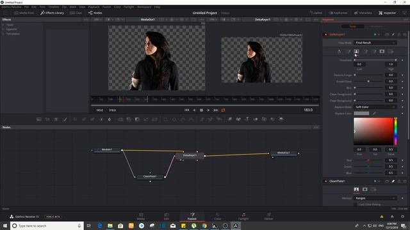Pin the DeltaKeyer1 controls in Inspector
The height and width of the screenshot is (230, 410).
[x=393, y=34]
